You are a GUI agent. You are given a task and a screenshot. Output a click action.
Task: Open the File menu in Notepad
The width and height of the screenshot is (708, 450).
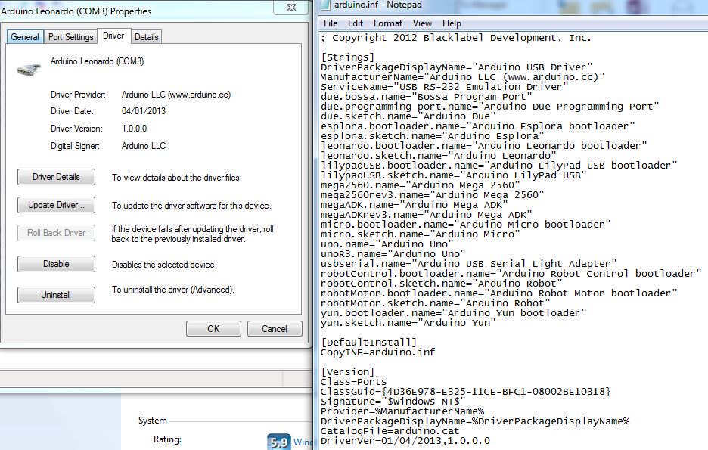pyautogui.click(x=331, y=23)
